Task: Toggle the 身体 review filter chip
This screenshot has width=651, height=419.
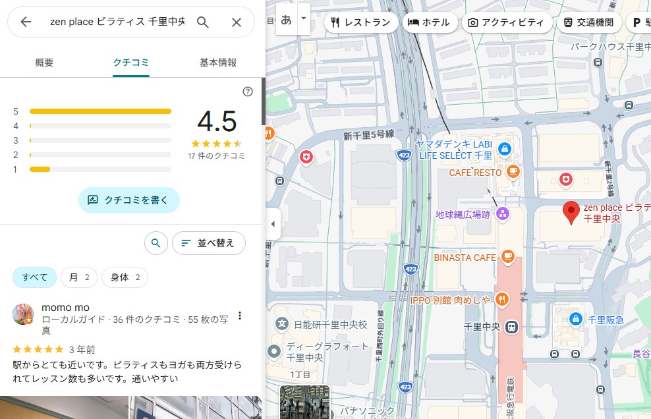Action: pyautogui.click(x=125, y=277)
